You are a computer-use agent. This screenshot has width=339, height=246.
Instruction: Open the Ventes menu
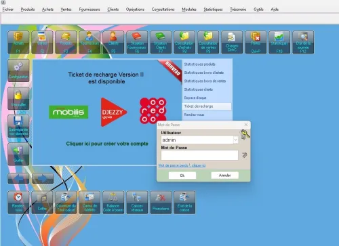[x=66, y=9]
